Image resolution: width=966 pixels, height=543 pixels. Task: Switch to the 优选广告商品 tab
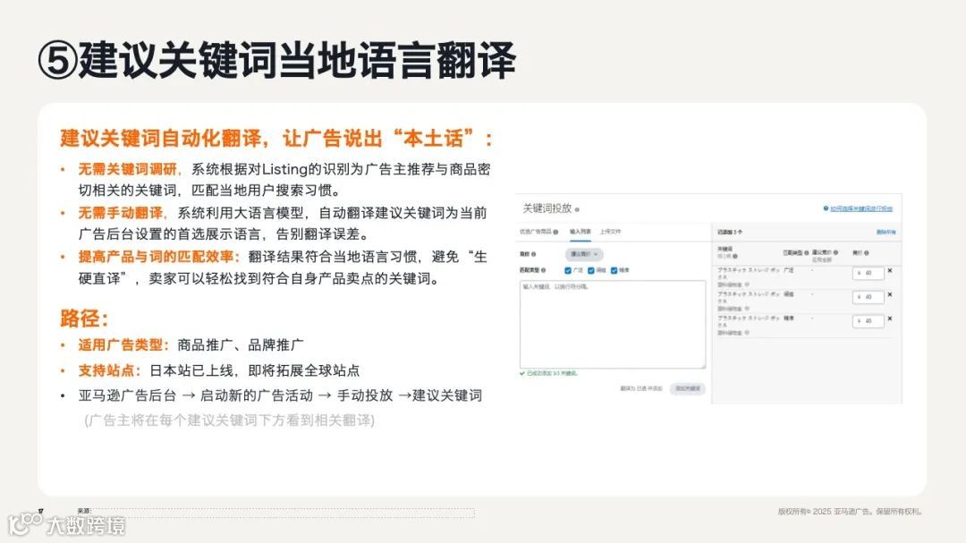pyautogui.click(x=536, y=232)
